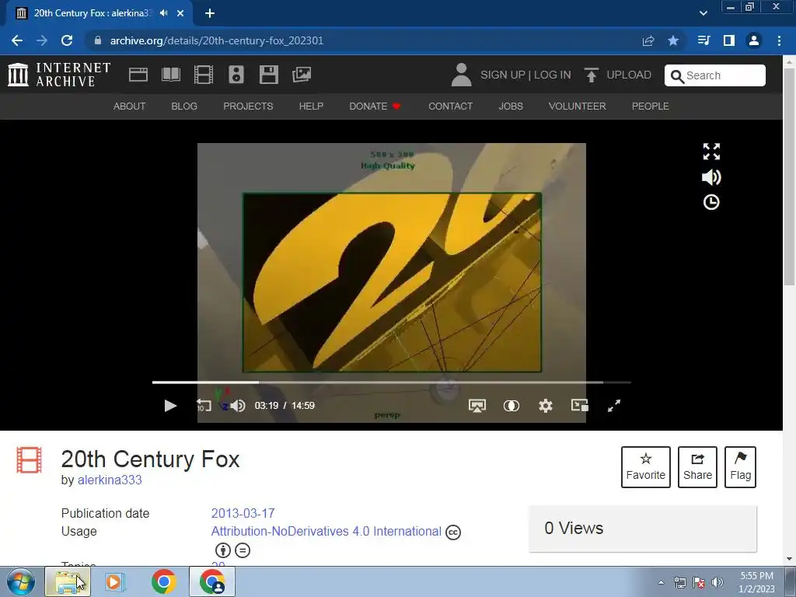796x597 pixels.
Task: Open the DONATE menu item
Action: (375, 106)
